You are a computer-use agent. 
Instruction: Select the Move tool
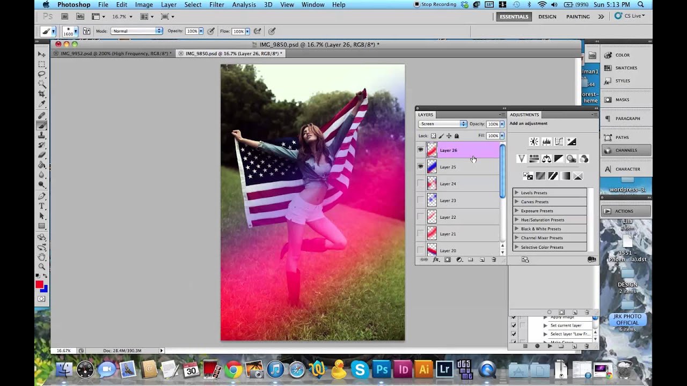42,54
